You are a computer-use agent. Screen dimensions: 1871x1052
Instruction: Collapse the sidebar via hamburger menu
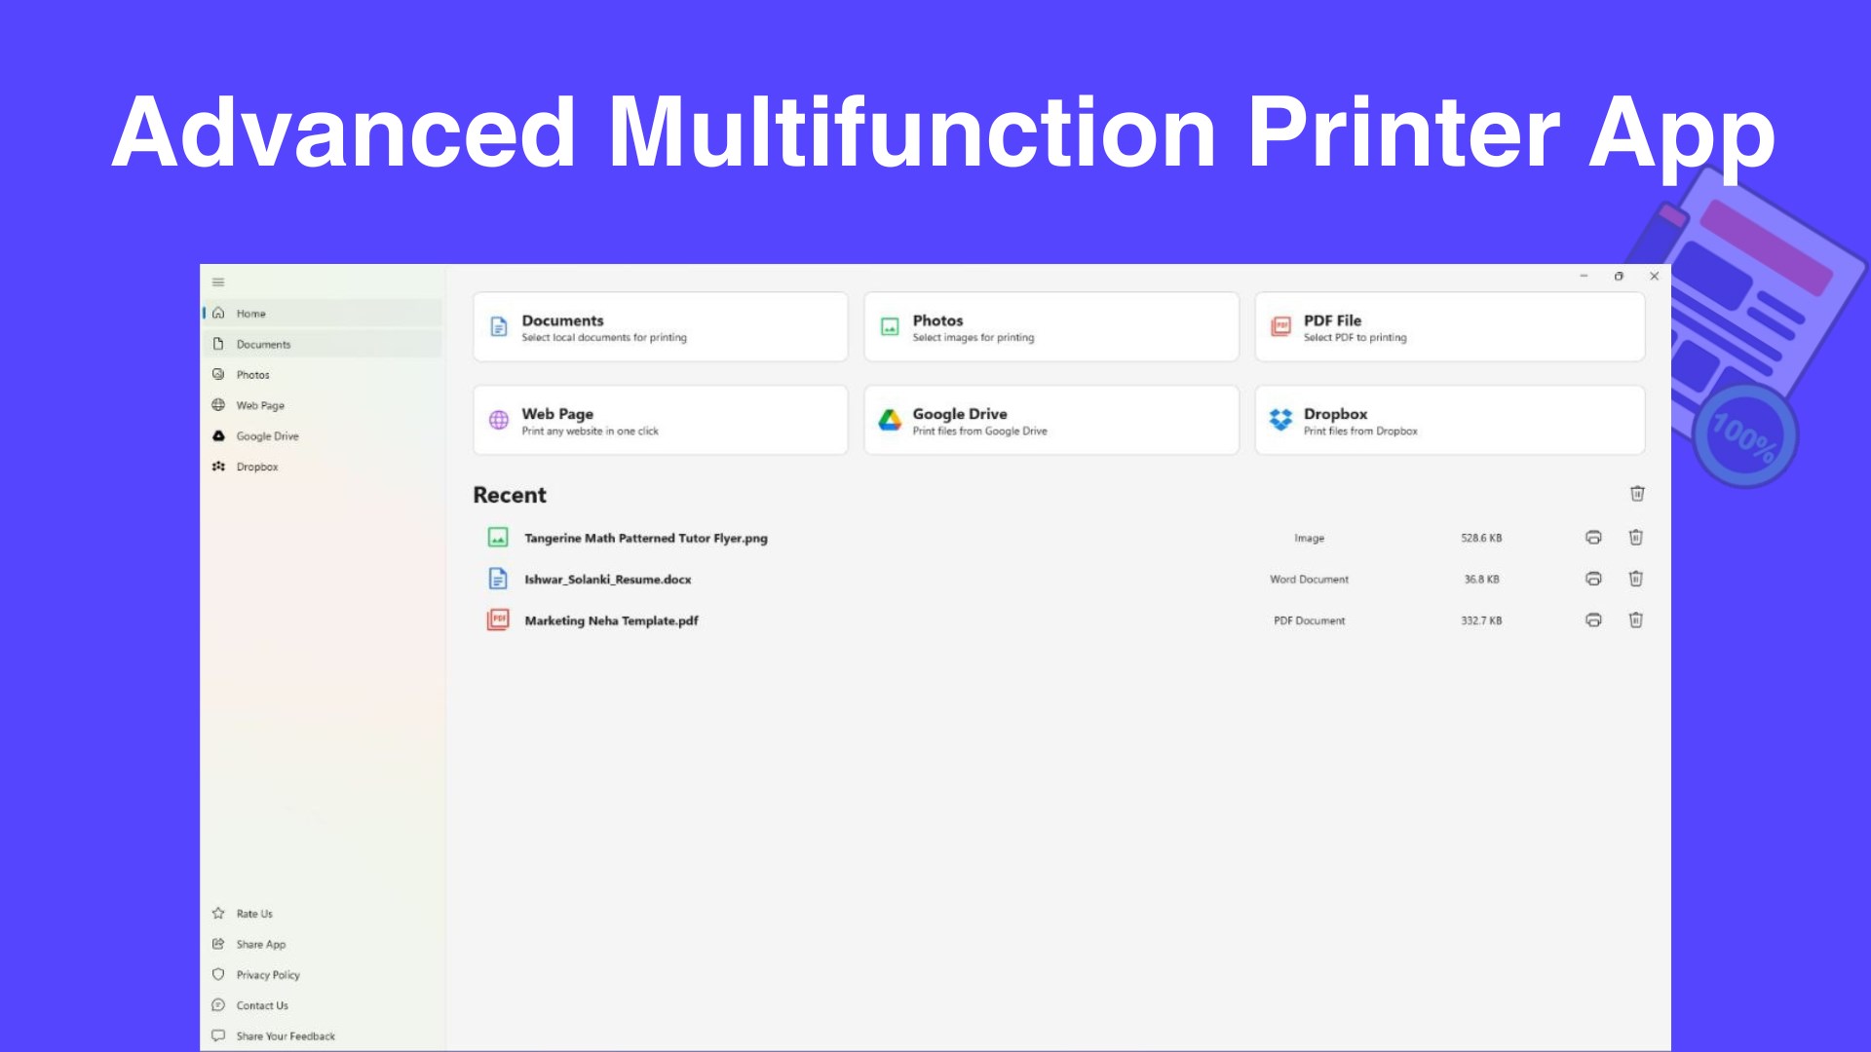218,282
